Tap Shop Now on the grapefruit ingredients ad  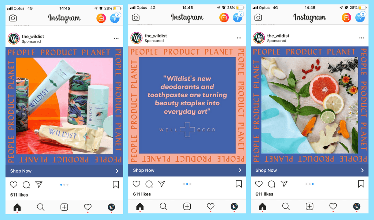(x=309, y=170)
